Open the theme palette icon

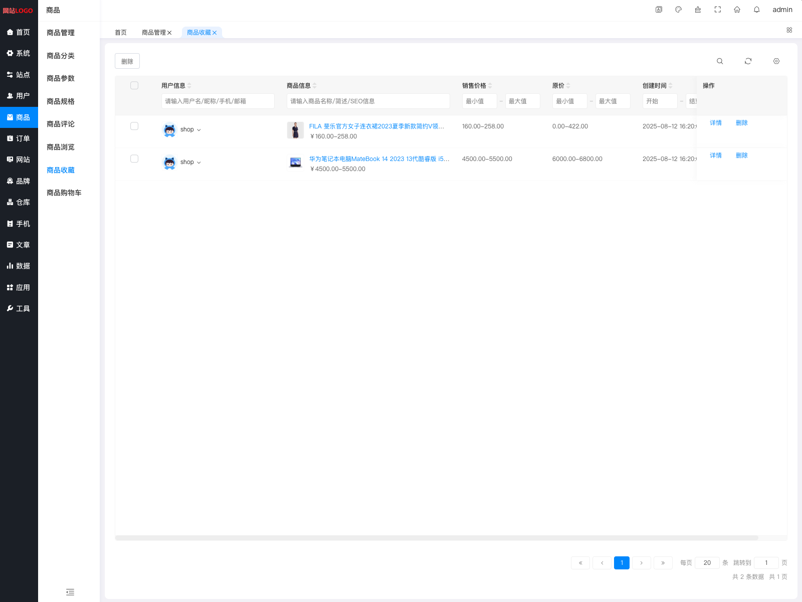678,10
